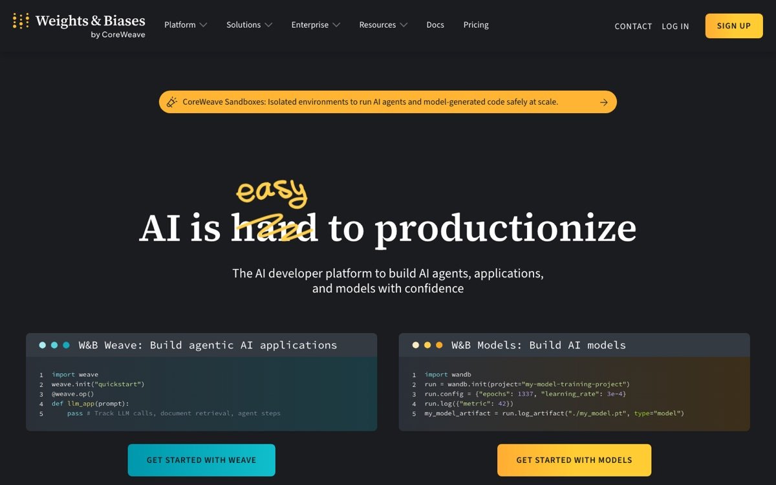
Task: Open the Pricing page
Action: [476, 25]
